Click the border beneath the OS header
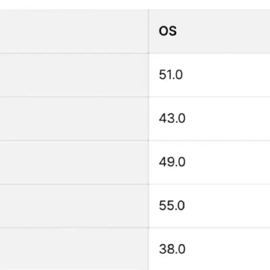Viewport: 270px width, 270px height. coord(209,53)
